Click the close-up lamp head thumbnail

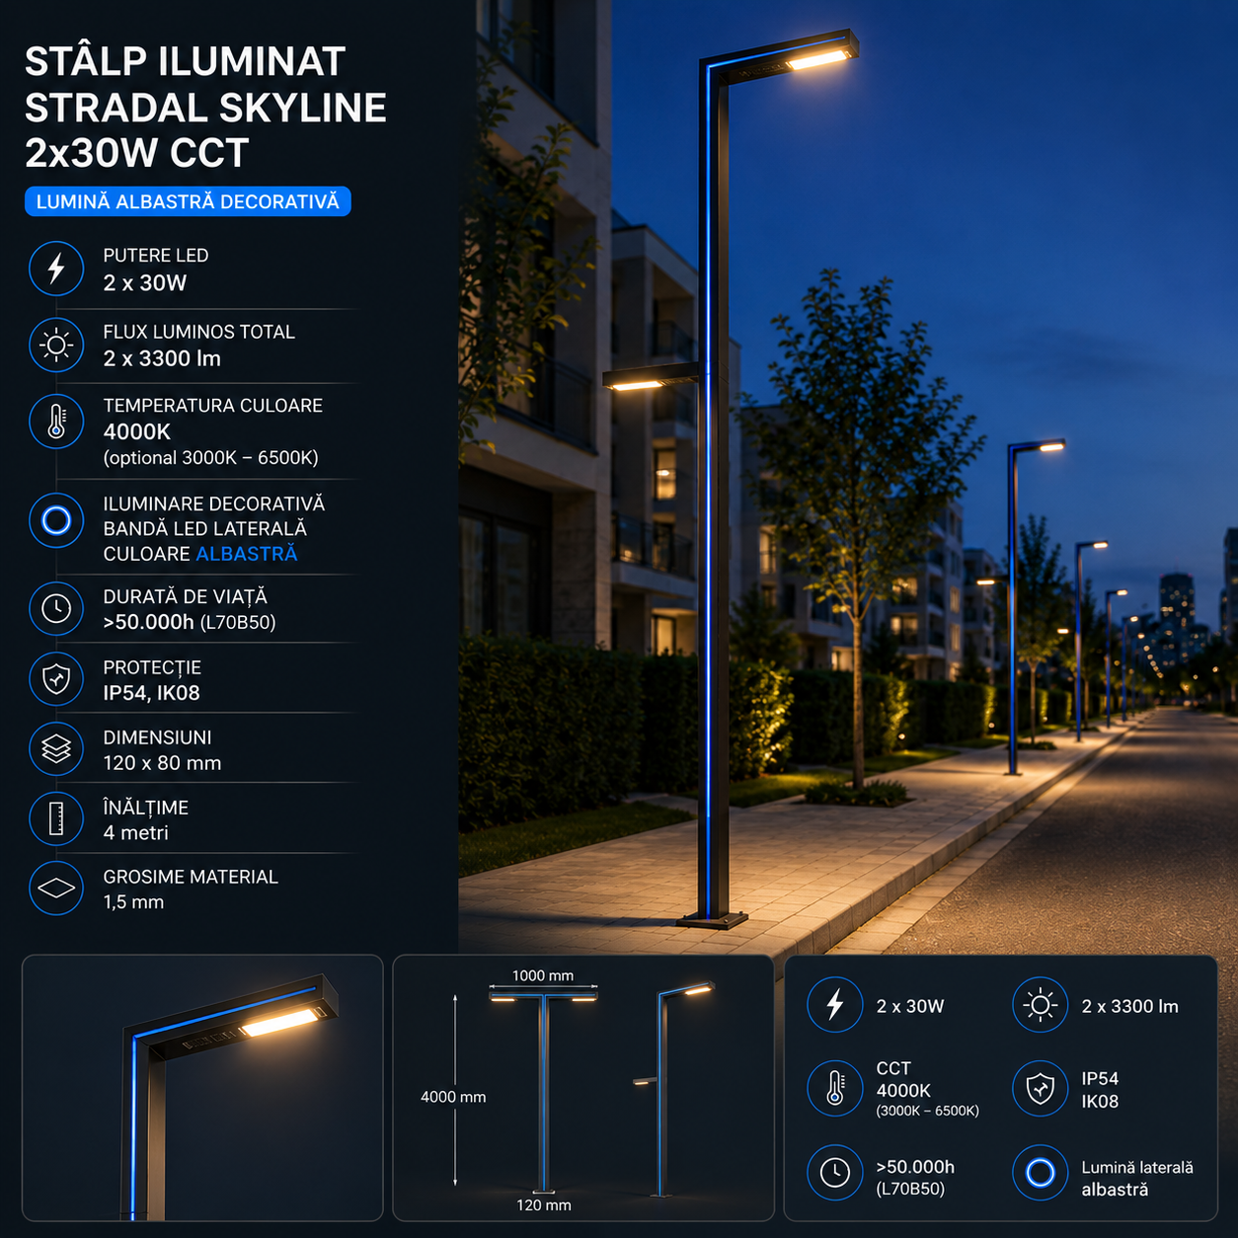[x=202, y=1088]
